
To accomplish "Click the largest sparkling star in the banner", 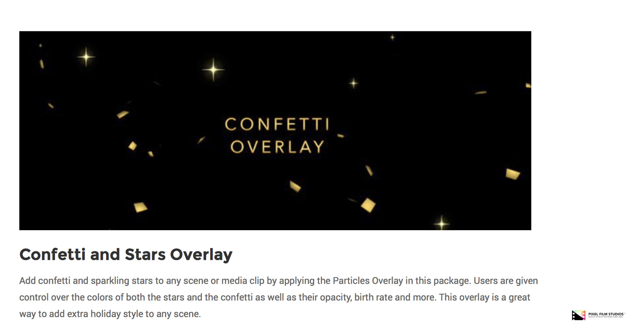I will coord(213,70).
